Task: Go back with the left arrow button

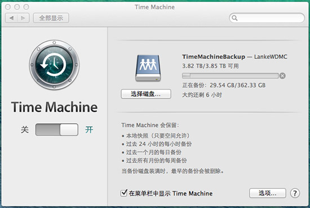Action: tap(11, 18)
